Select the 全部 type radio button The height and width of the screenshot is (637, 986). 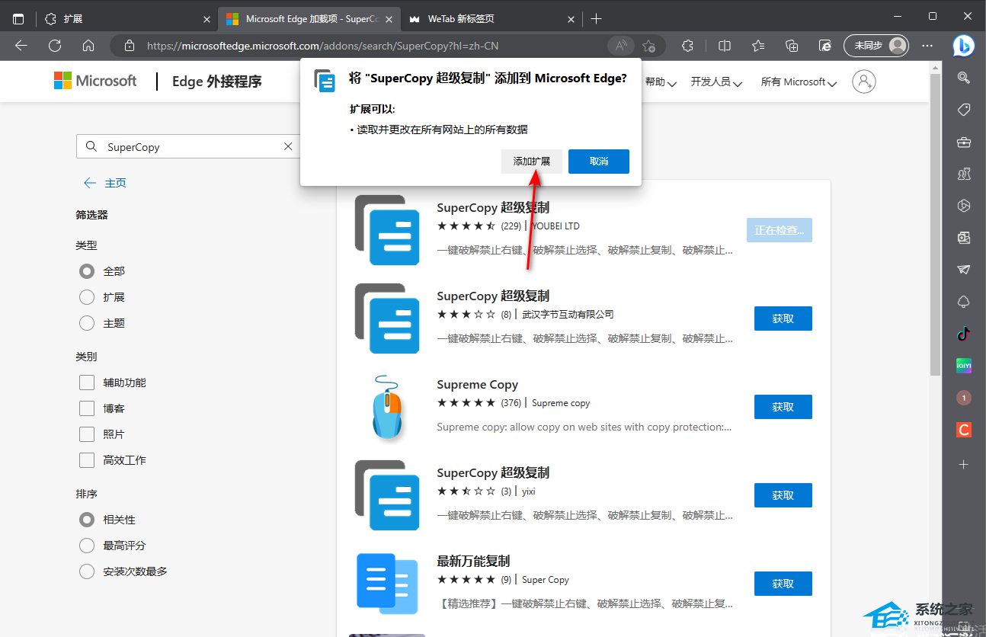pyautogui.click(x=87, y=271)
